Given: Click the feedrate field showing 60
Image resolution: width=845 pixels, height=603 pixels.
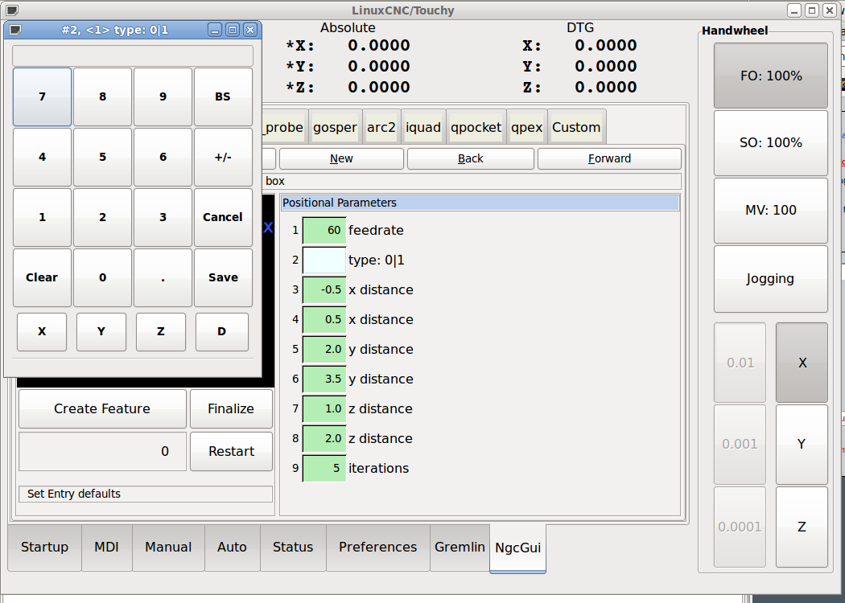Looking at the screenshot, I should [x=324, y=231].
